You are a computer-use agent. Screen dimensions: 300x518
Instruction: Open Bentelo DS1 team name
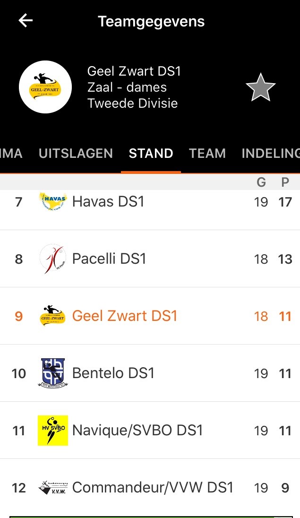coord(113,373)
